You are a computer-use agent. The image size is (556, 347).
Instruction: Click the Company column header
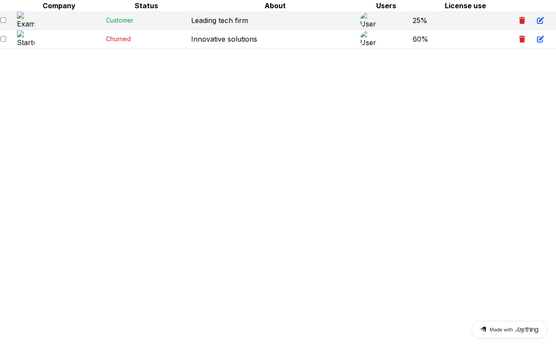pyautogui.click(x=59, y=6)
